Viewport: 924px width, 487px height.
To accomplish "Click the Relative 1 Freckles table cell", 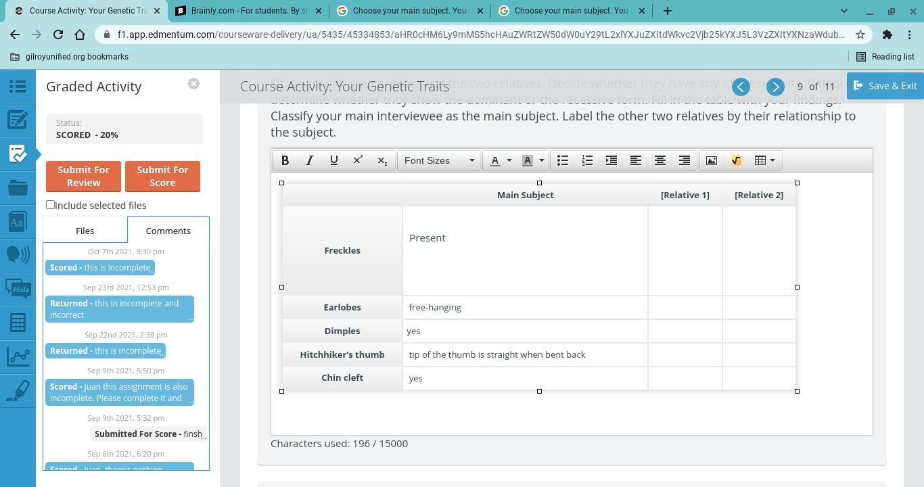I will point(685,250).
